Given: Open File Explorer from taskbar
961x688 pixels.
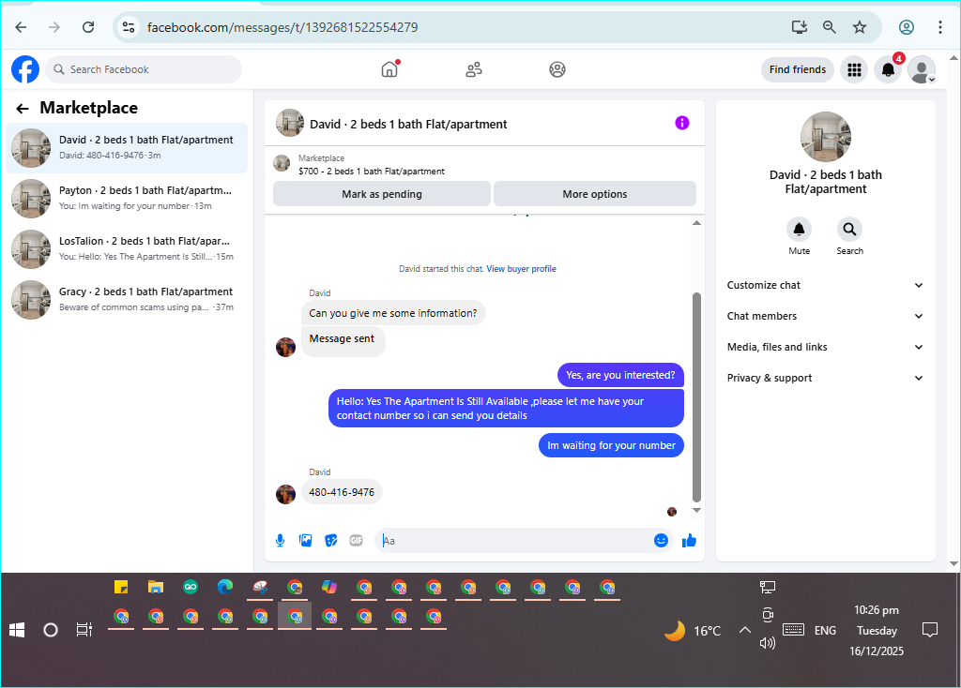Looking at the screenshot, I should (x=156, y=588).
